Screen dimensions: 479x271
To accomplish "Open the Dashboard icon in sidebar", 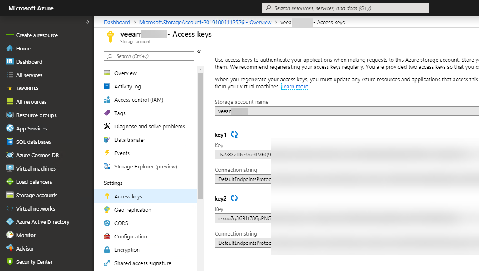I will (x=10, y=62).
